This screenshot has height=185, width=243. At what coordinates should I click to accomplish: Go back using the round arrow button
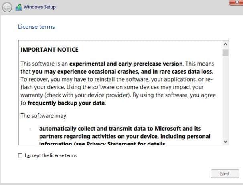7,7
